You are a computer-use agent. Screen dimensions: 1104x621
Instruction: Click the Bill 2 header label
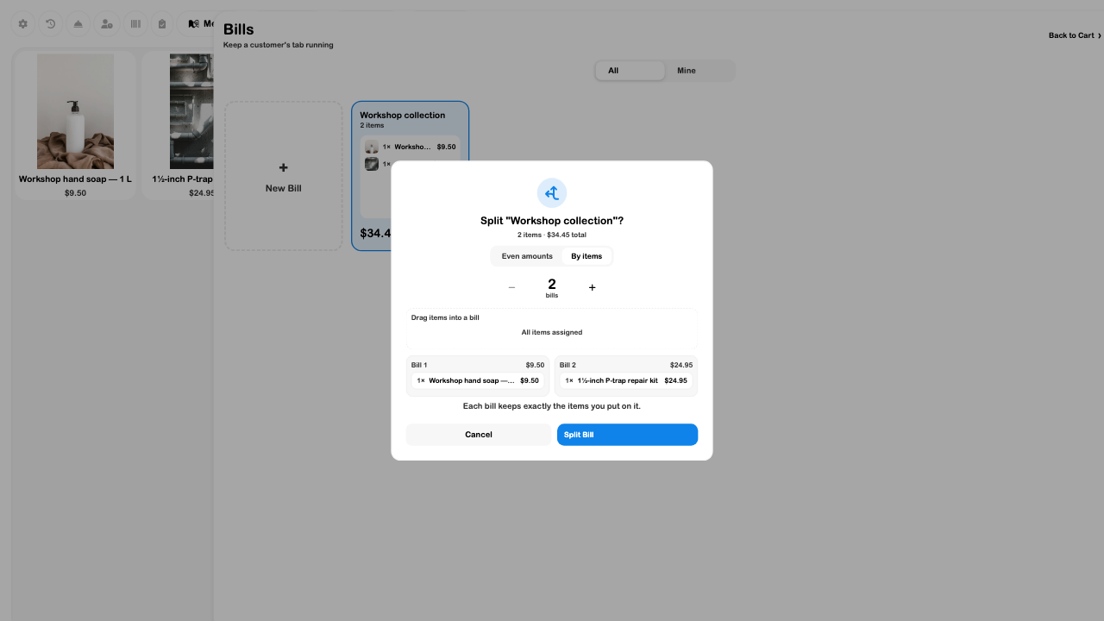point(568,365)
